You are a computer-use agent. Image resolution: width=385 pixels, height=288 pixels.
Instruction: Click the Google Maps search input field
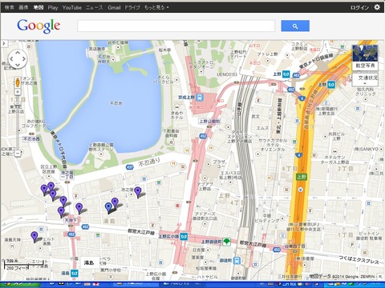176,26
